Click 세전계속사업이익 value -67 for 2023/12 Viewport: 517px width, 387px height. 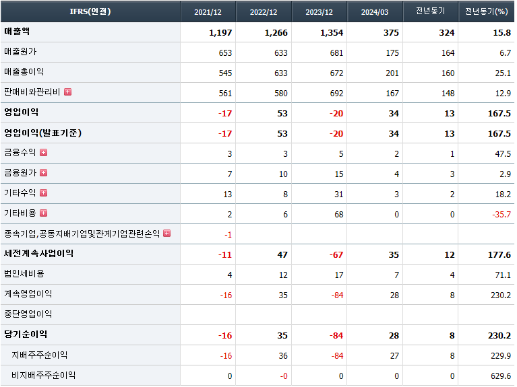click(x=336, y=255)
